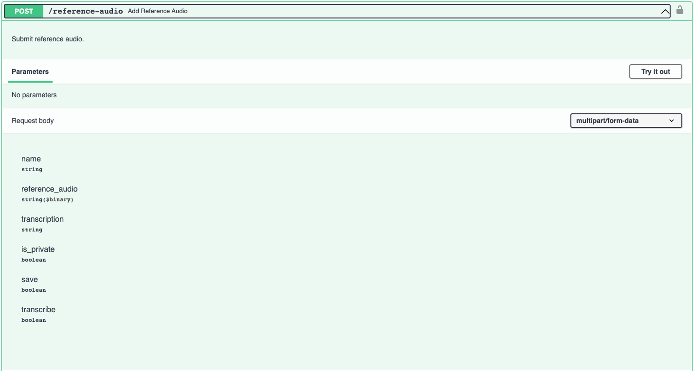
Task: Enable the is_private boolean field
Action: [x=37, y=249]
